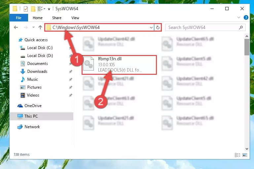Switch to details view in status bar
The width and height of the screenshot is (254, 169).
click(x=237, y=155)
